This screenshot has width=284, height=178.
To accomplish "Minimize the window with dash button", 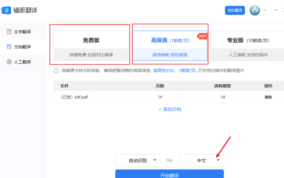I will pyautogui.click(x=276, y=10).
